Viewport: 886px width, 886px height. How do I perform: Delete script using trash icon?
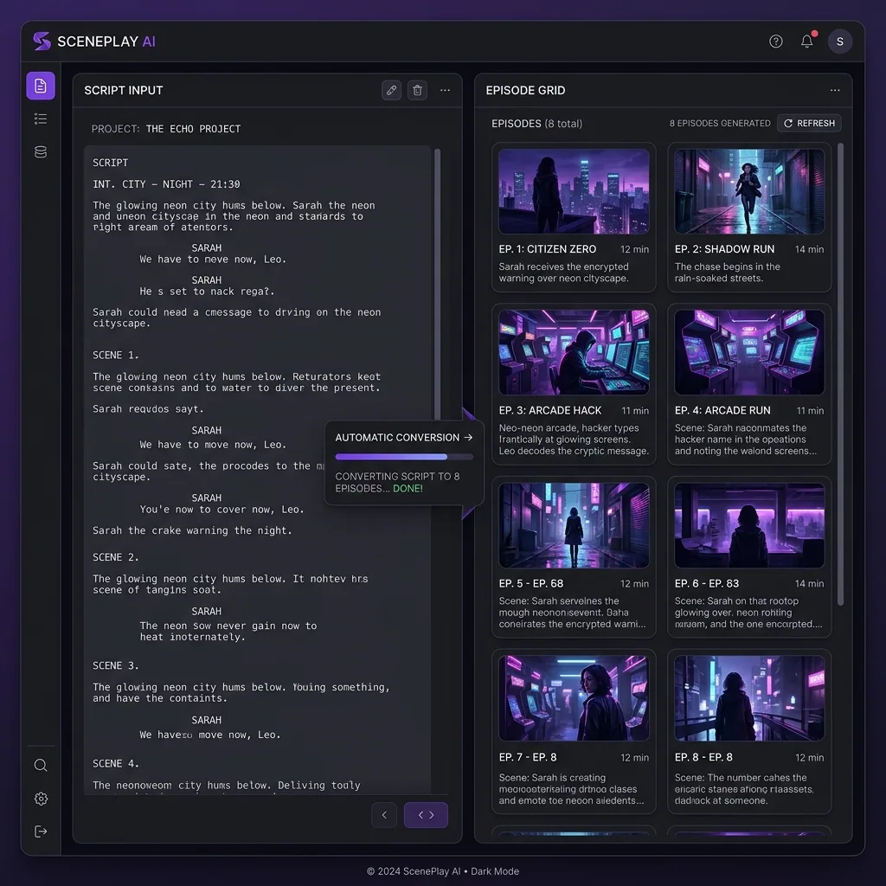click(x=418, y=90)
